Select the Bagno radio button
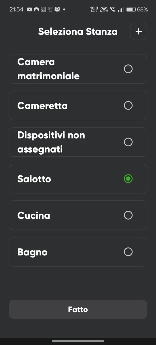 [x=128, y=252]
